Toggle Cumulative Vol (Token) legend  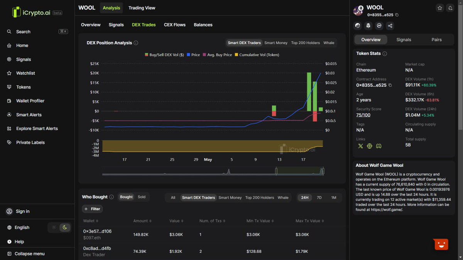[257, 55]
